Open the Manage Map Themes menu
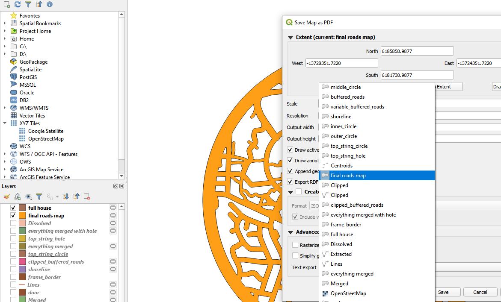This screenshot has width=501, height=302. (28, 196)
